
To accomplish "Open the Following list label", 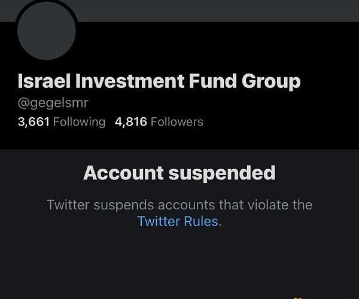I will (x=79, y=122).
